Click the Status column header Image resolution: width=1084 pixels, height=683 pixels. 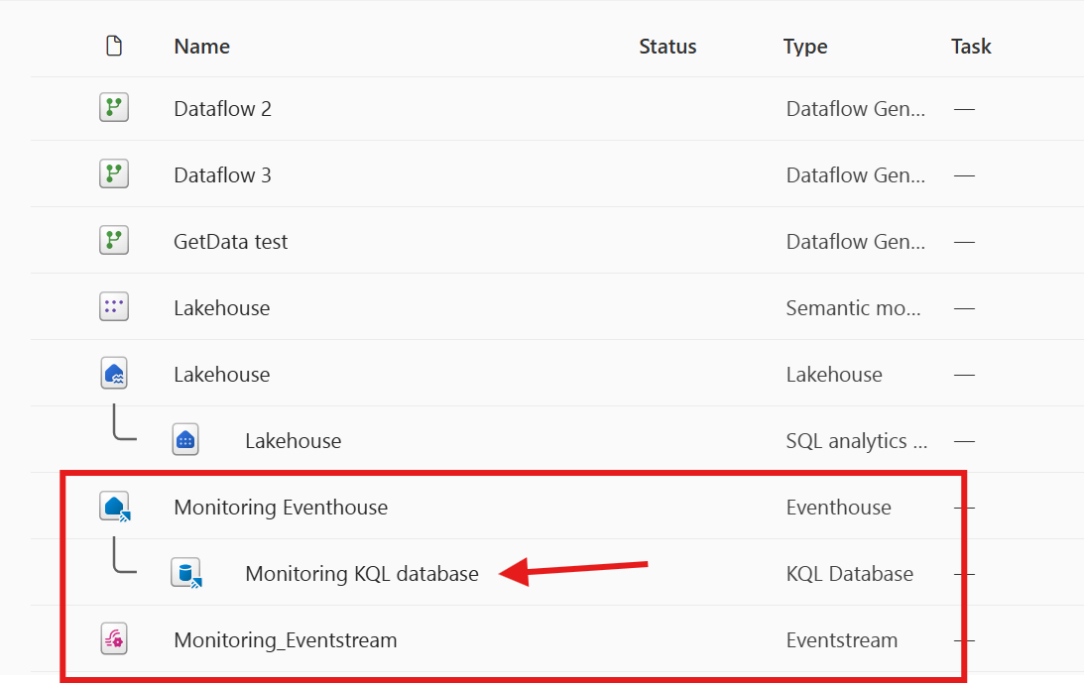(x=666, y=46)
